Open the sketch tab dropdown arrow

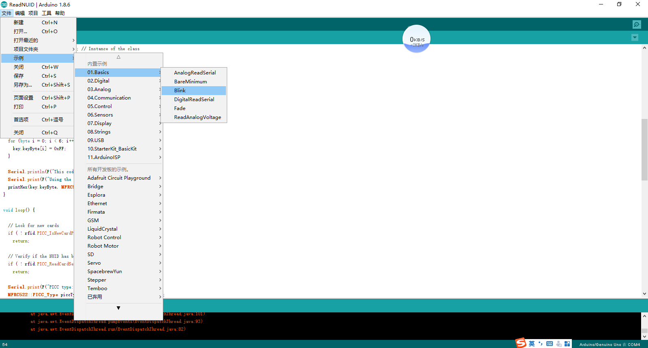coord(635,38)
